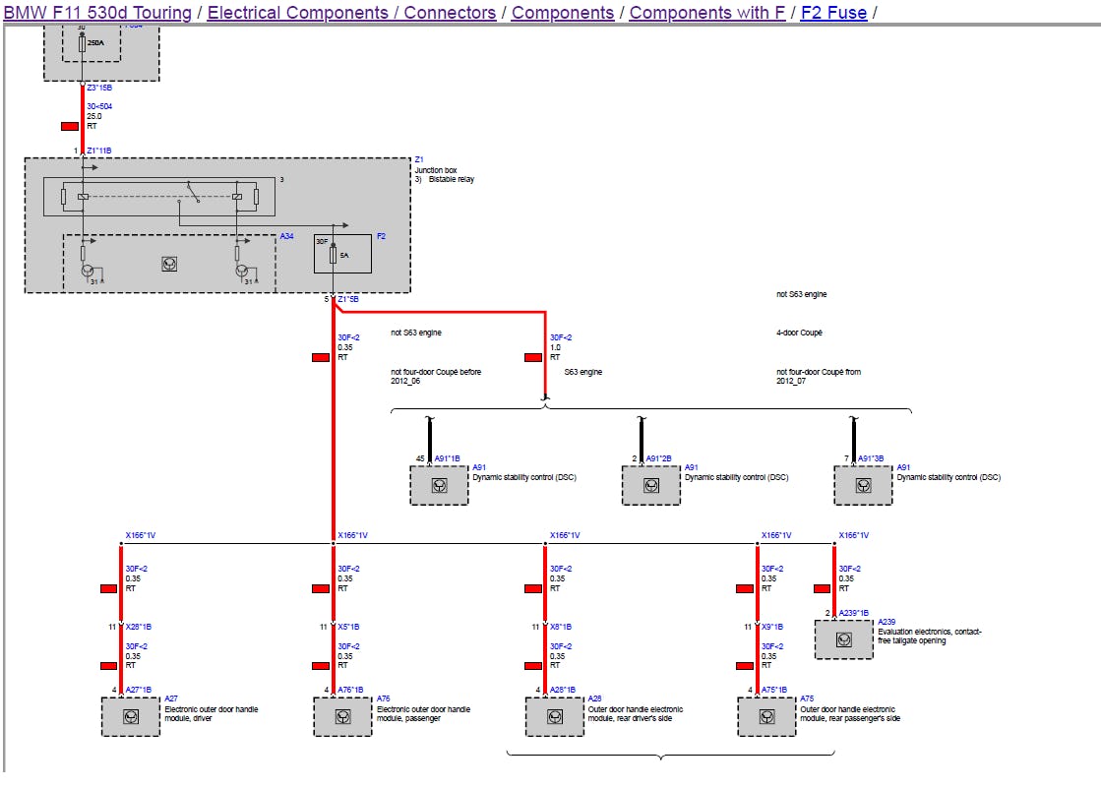Navigate to Components with F breadcrumb
The width and height of the screenshot is (1101, 789).
coord(706,13)
